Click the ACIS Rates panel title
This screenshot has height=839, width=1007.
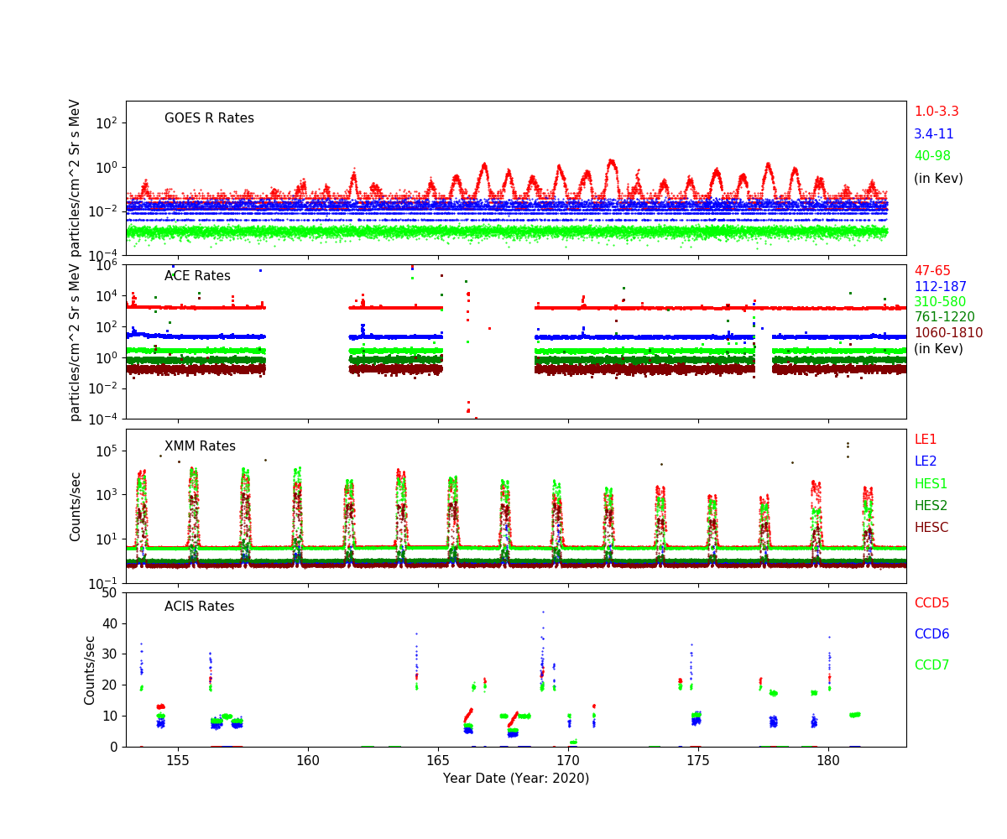[199, 607]
